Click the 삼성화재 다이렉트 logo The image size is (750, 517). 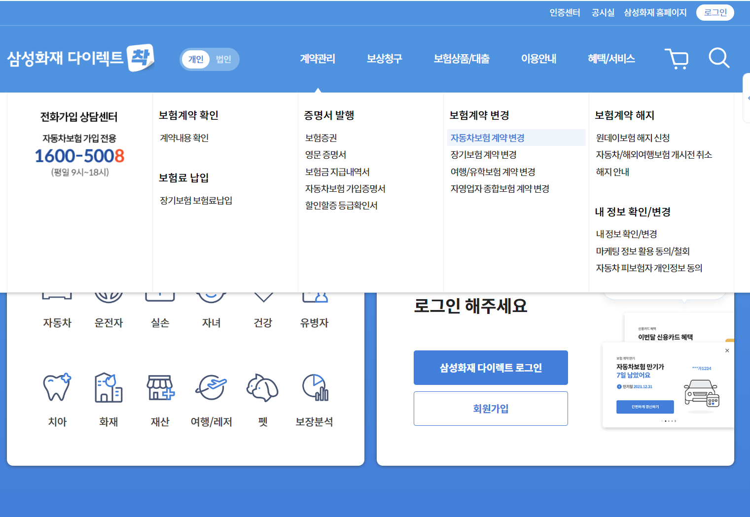(80, 58)
